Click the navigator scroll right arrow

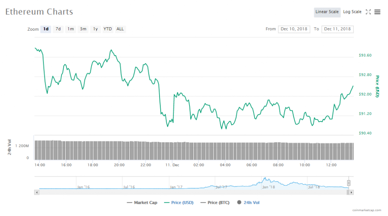[351, 193]
